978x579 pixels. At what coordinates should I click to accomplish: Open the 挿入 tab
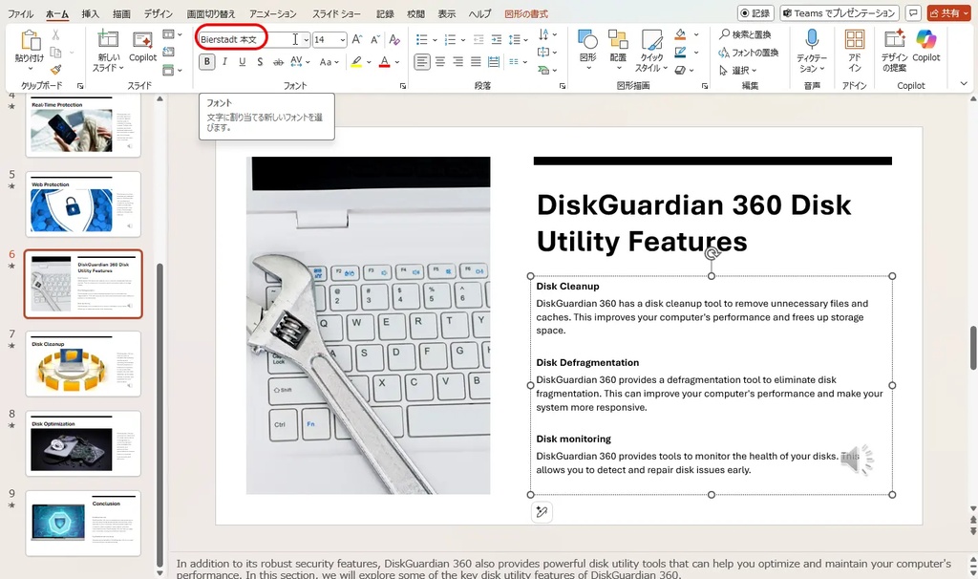tap(91, 13)
